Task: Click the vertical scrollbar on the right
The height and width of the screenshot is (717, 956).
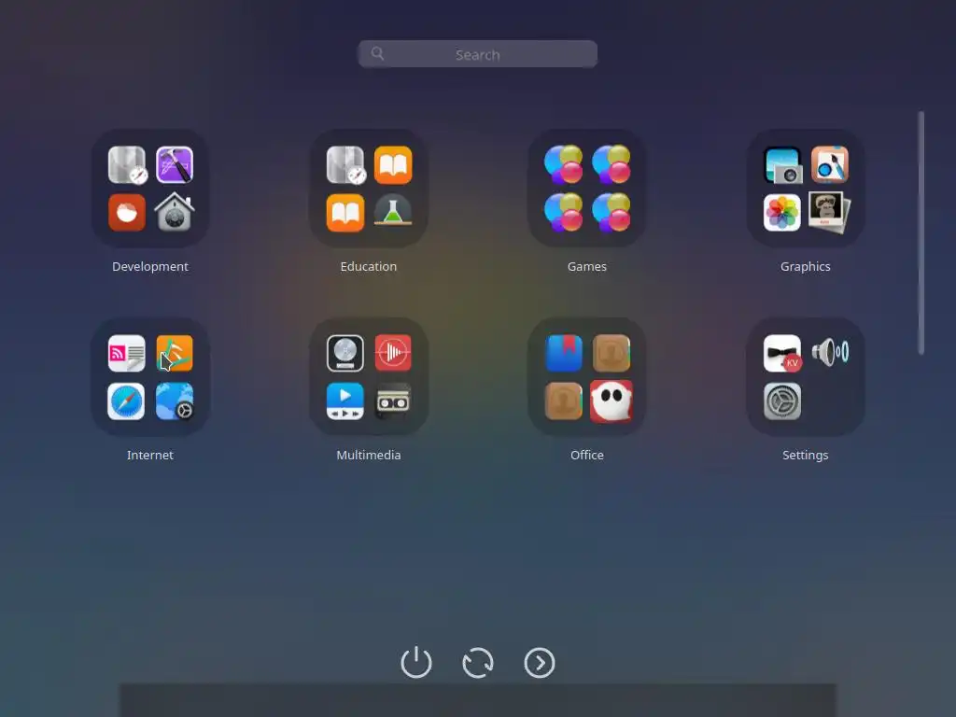Action: (x=921, y=232)
